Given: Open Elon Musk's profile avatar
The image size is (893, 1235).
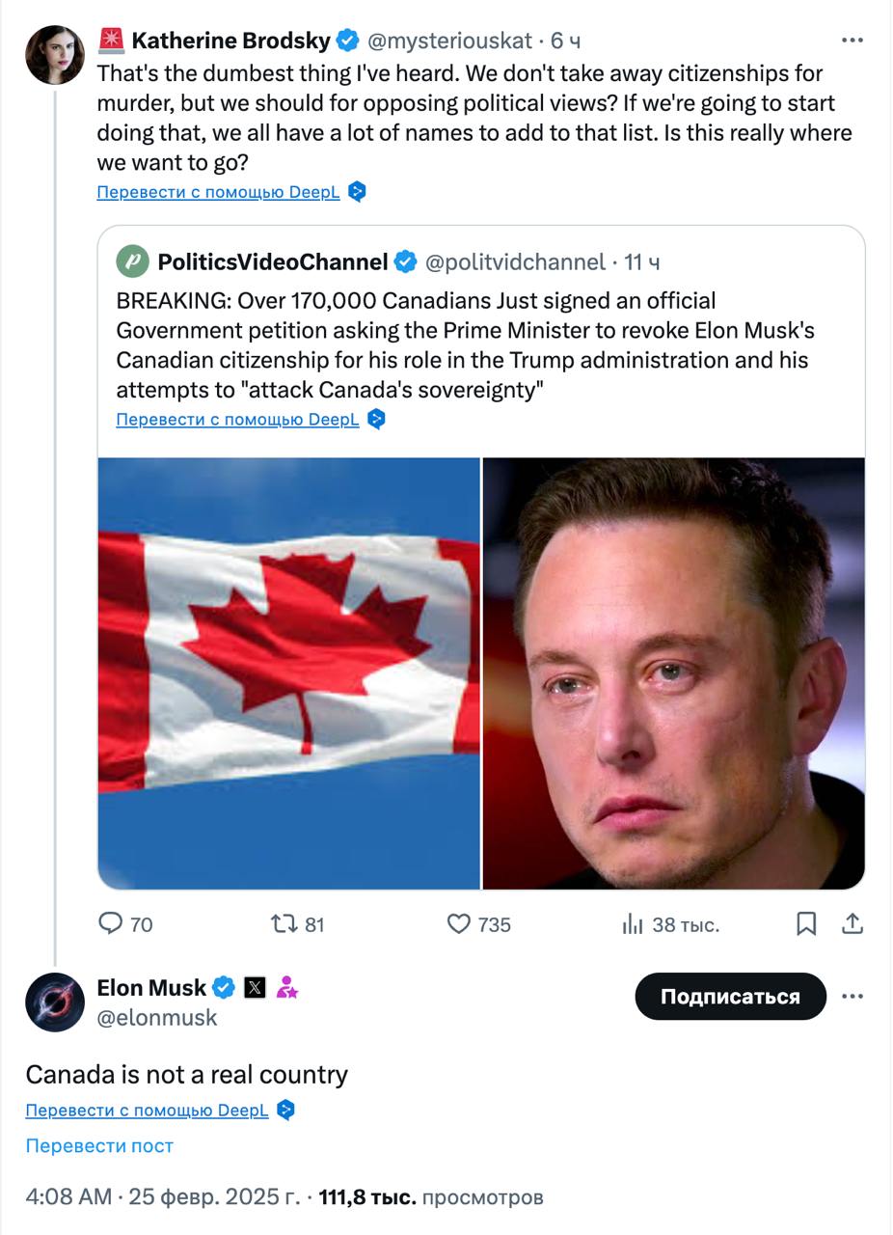Looking at the screenshot, I should tap(54, 1002).
